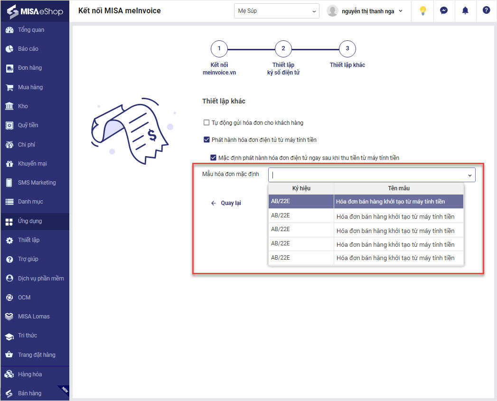Click the Quay lại back button
Image resolution: width=497 pixels, height=401 pixels.
(226, 203)
